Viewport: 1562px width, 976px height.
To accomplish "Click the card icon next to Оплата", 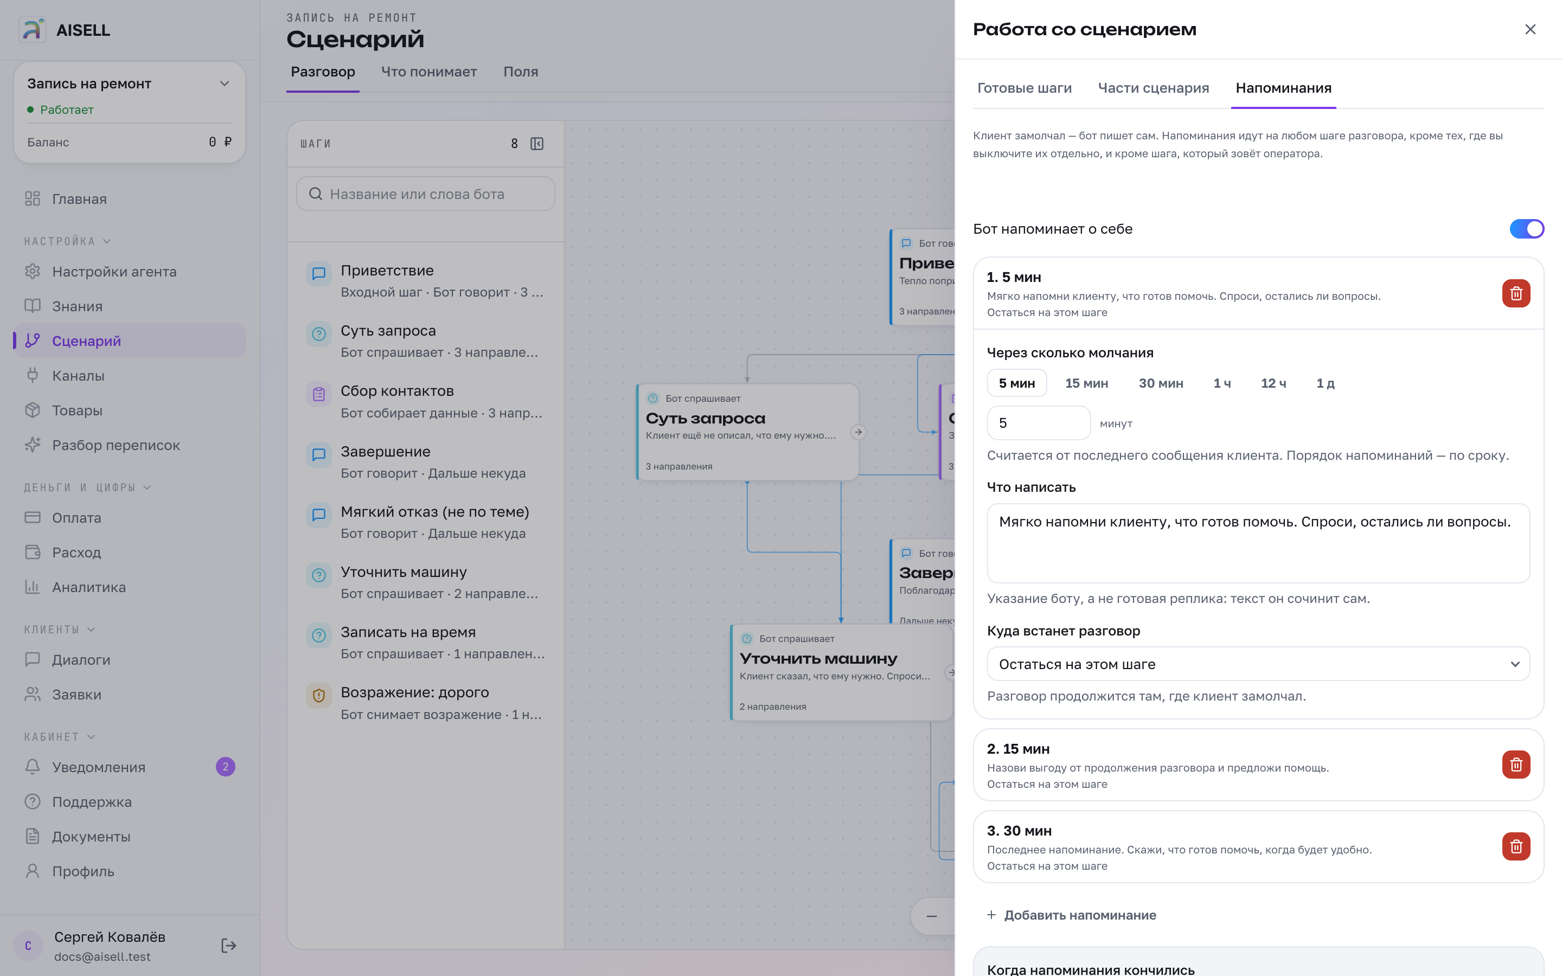I will [33, 517].
